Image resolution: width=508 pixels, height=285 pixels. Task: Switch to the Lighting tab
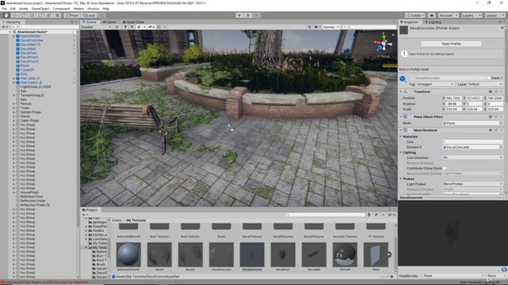pos(433,22)
